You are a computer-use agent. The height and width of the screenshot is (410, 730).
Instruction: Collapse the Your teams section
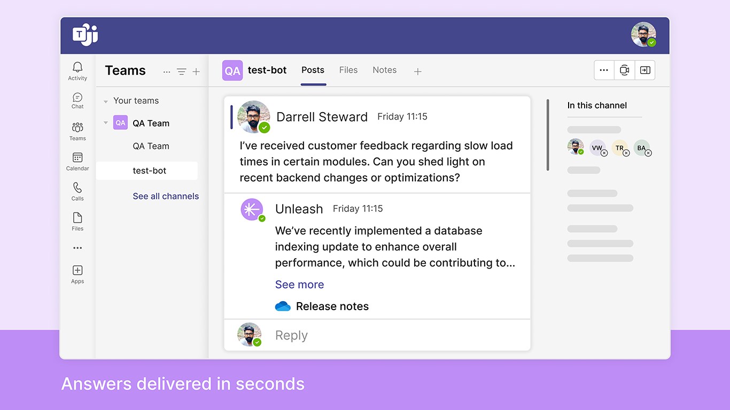click(106, 101)
